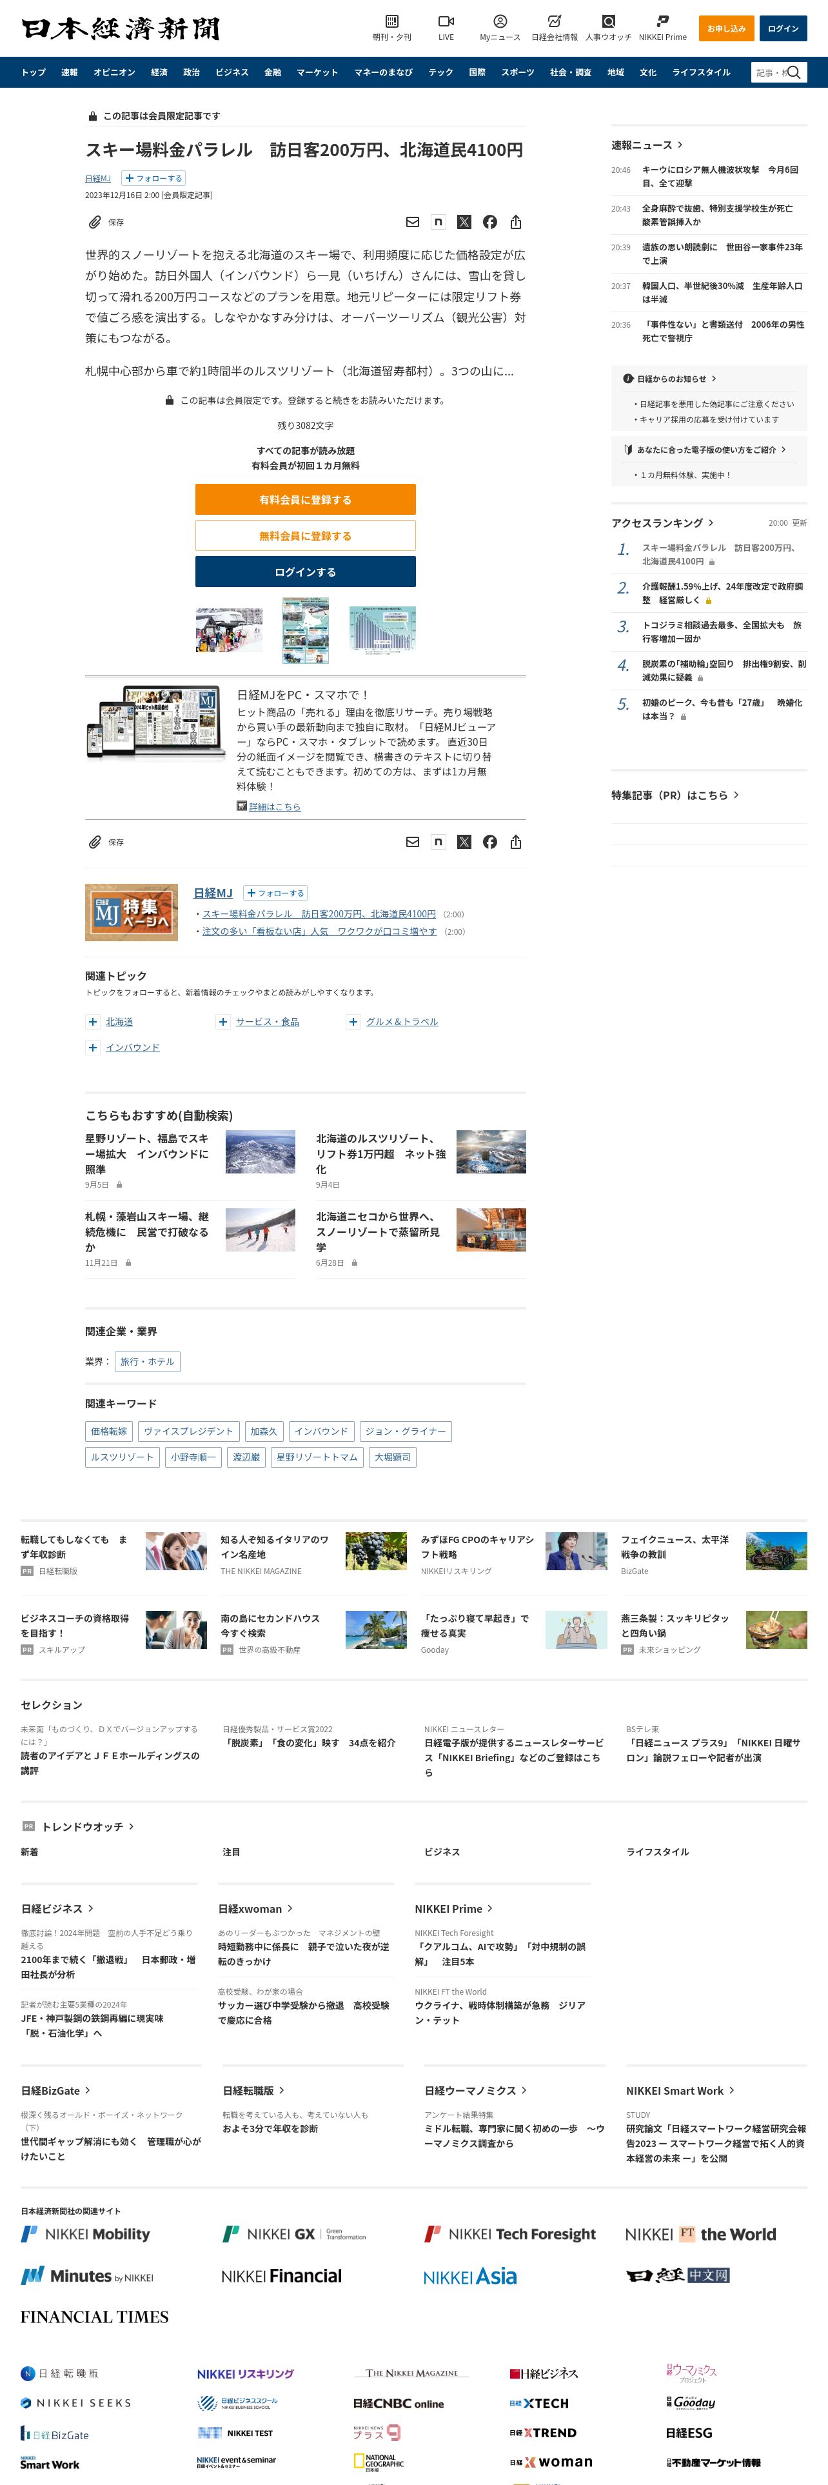Viewport: 828px width, 2485px height.
Task: Open the NIKKEI Asia logo link
Action: (x=470, y=2277)
